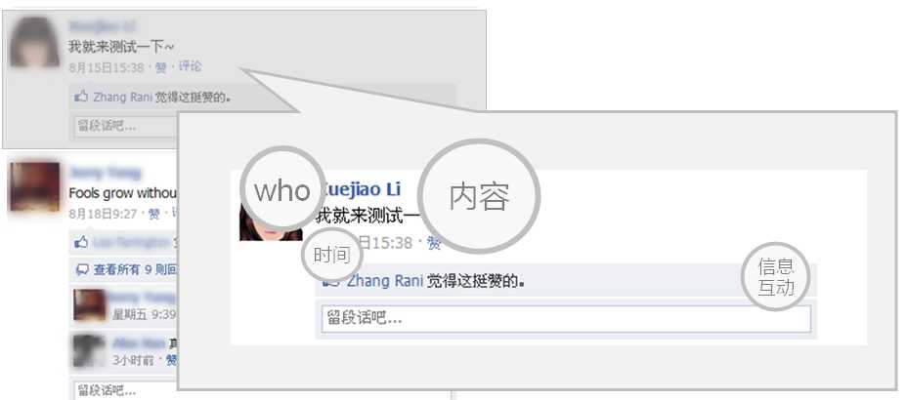Focus the 留段话吧 box at the bottom left
The height and width of the screenshot is (400, 907).
126,389
